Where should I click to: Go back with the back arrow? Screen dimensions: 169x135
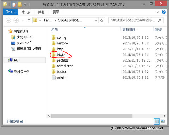8,20
